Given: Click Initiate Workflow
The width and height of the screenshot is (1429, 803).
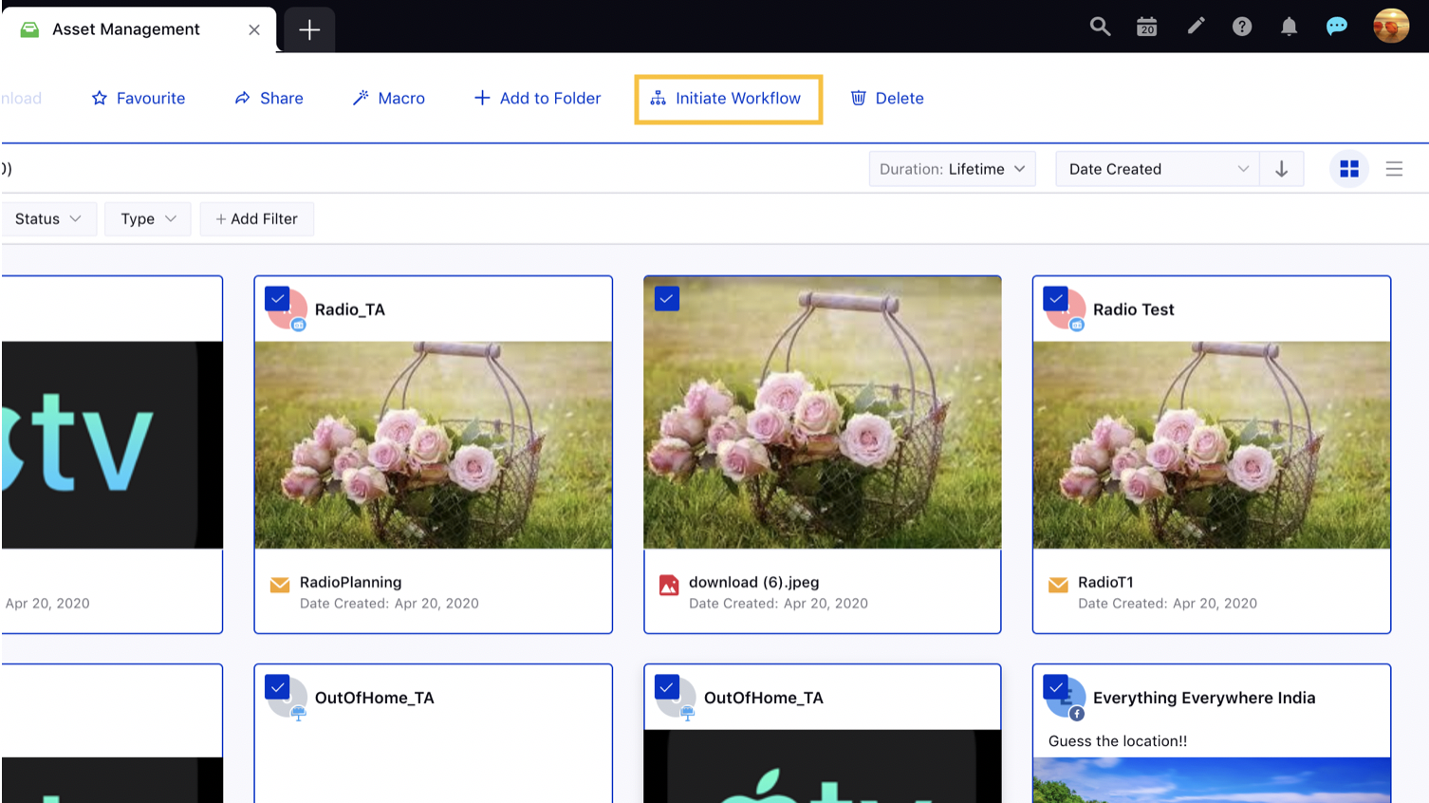Looking at the screenshot, I should click(x=728, y=99).
